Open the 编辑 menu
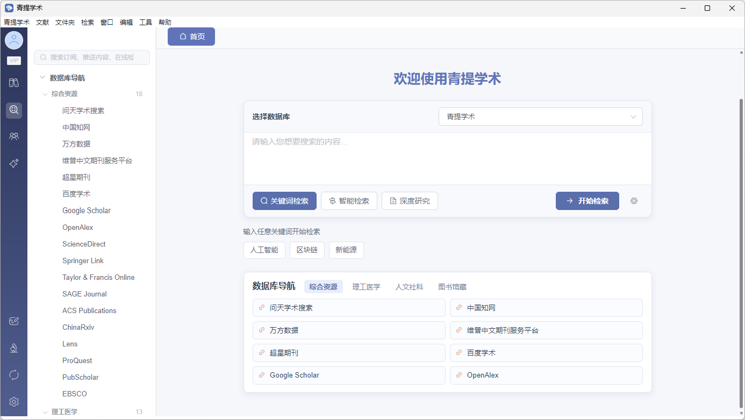This screenshot has width=745, height=420. [x=126, y=23]
